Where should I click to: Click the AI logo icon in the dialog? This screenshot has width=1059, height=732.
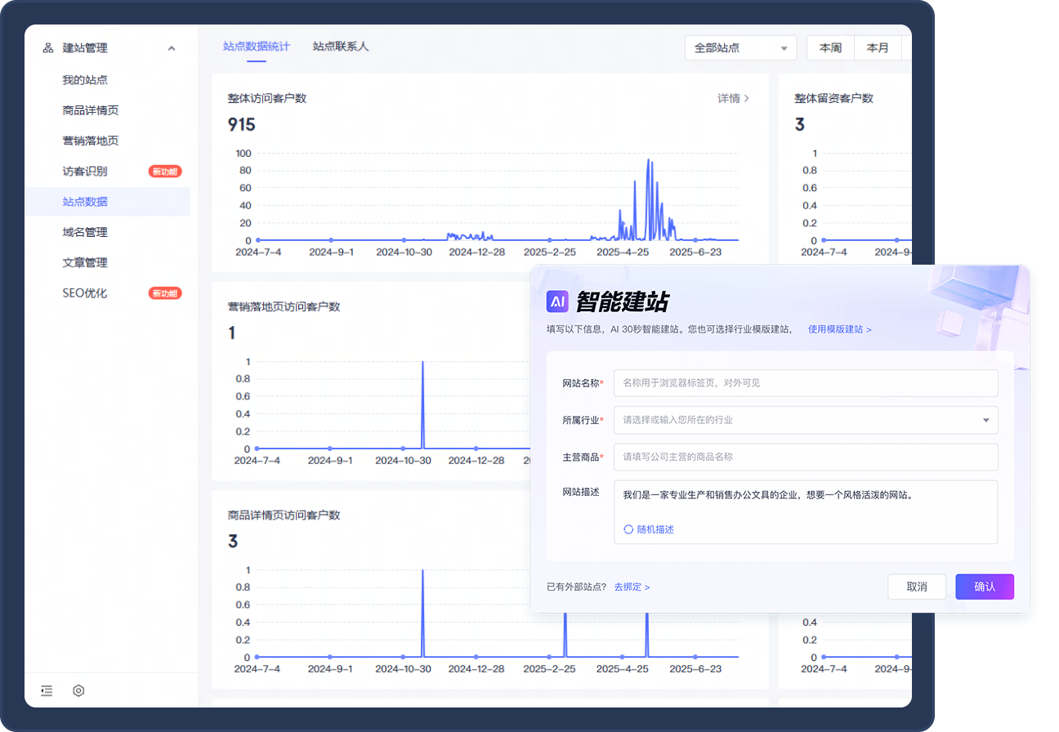click(x=557, y=301)
